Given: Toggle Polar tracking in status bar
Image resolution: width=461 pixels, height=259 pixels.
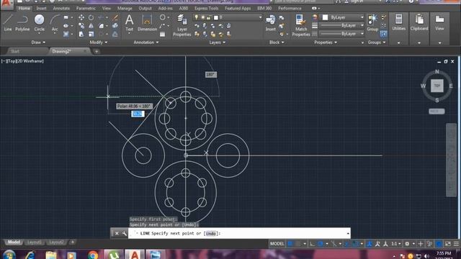Looking at the screenshot, I should (x=321, y=244).
